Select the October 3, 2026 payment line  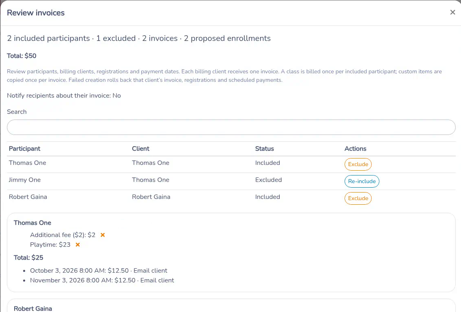99,271
